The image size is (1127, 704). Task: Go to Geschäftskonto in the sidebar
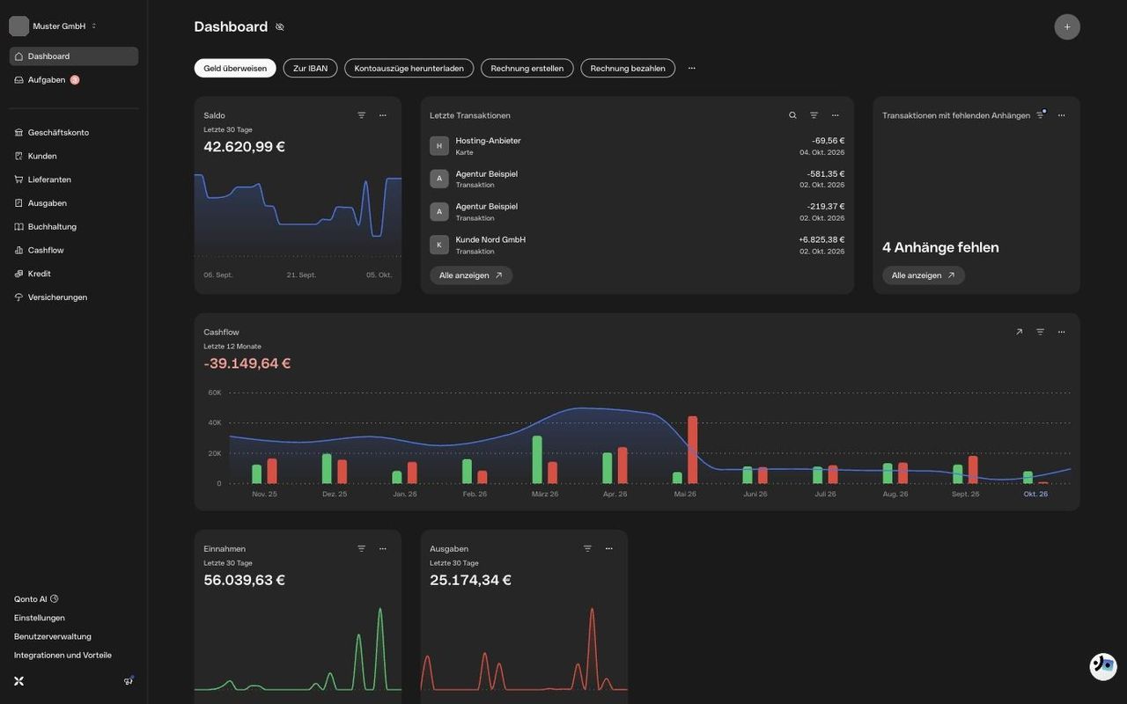pyautogui.click(x=74, y=133)
